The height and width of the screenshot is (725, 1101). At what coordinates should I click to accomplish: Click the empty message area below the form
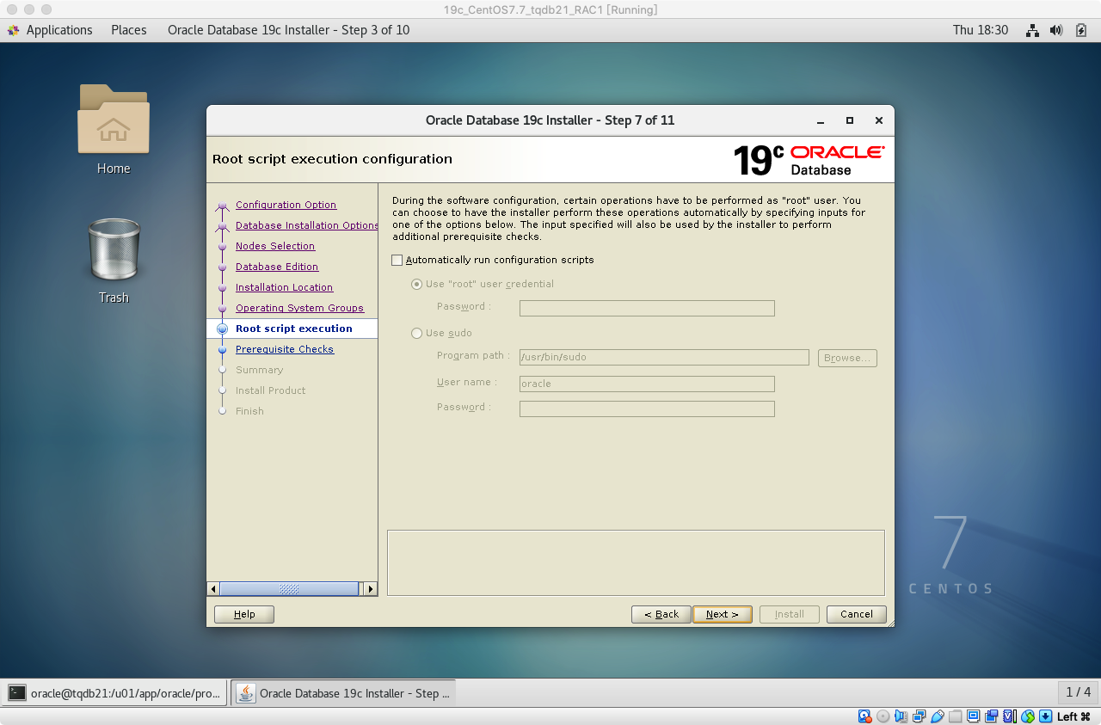pos(636,562)
